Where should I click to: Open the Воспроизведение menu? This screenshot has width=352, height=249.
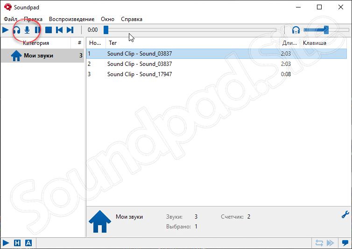[x=71, y=19]
